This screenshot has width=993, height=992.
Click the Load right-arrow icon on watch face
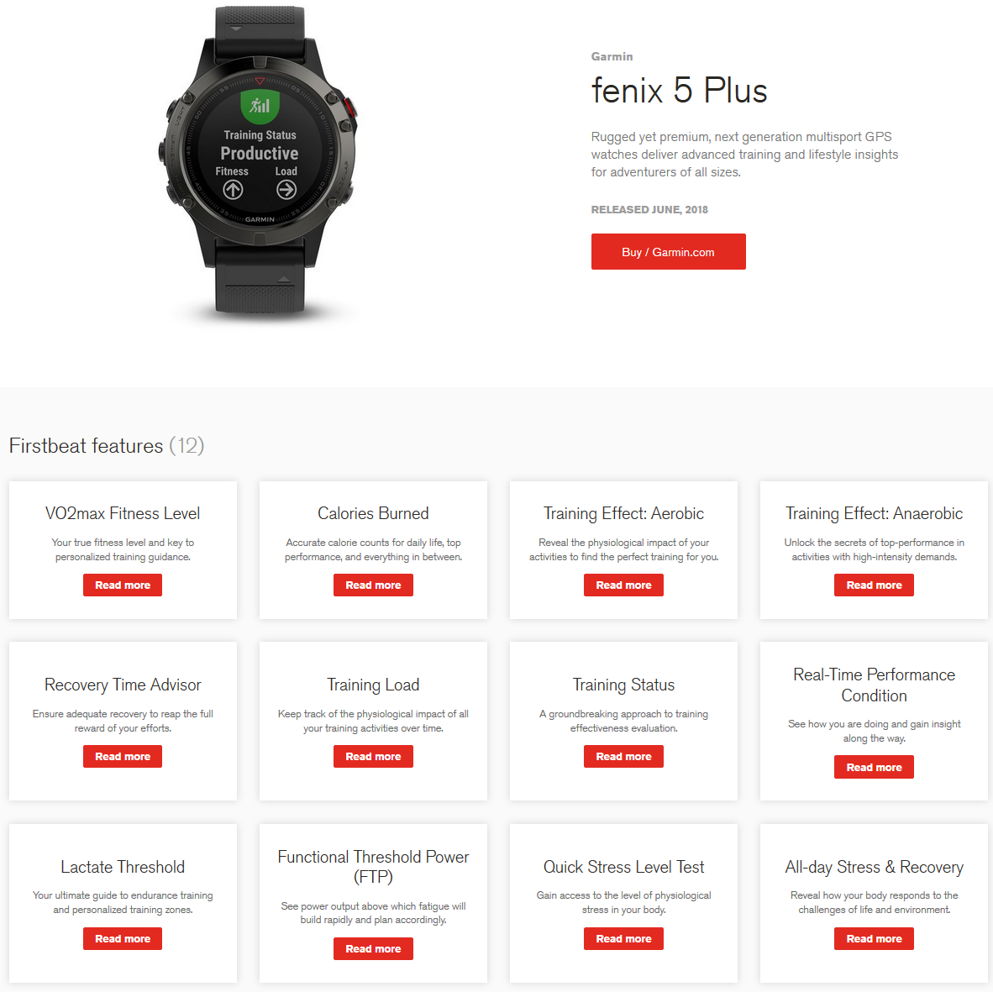[286, 189]
